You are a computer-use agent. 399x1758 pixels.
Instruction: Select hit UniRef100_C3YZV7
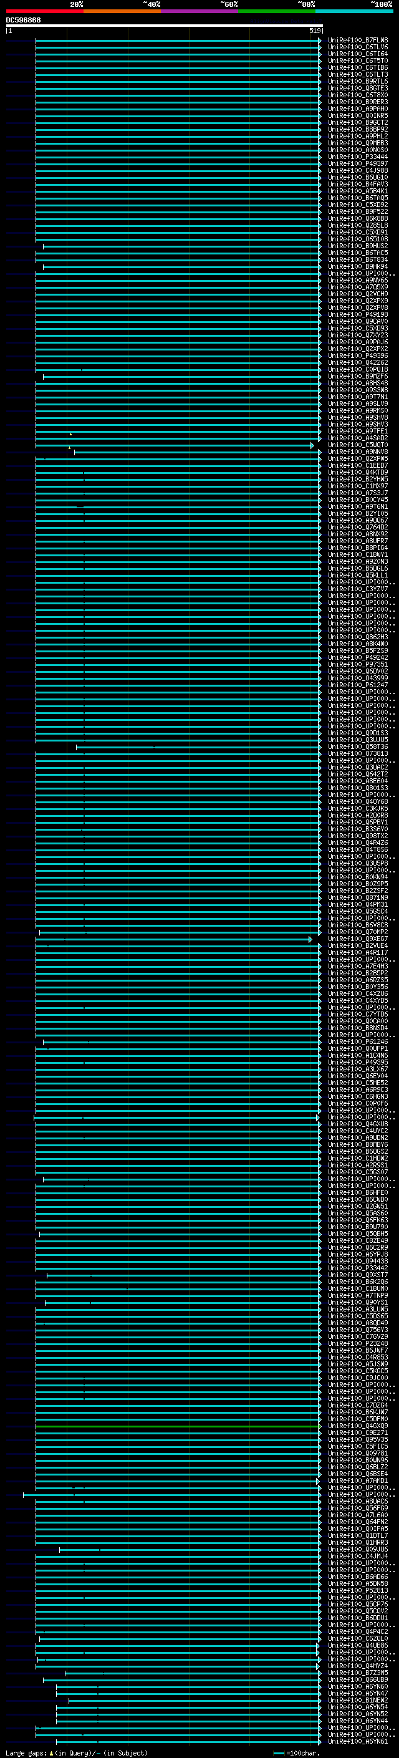point(358,589)
